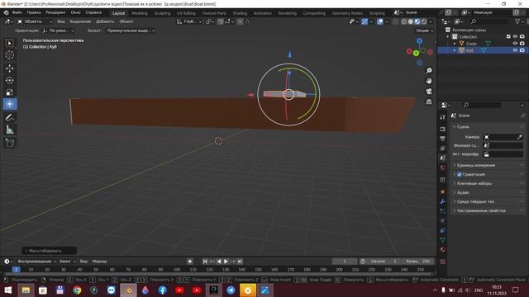Screen dimensions: 529x297
Task: Open the World properties tab
Action: coord(443,167)
